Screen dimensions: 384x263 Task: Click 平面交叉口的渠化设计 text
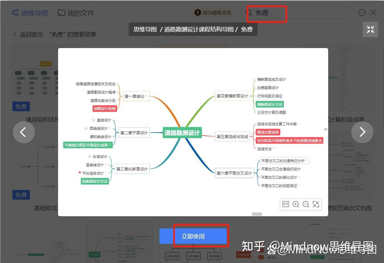[279, 177]
